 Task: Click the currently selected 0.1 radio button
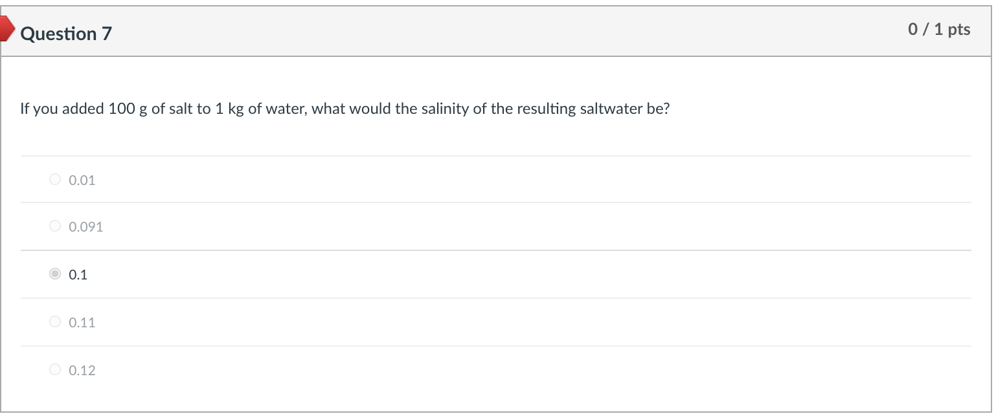pos(55,274)
